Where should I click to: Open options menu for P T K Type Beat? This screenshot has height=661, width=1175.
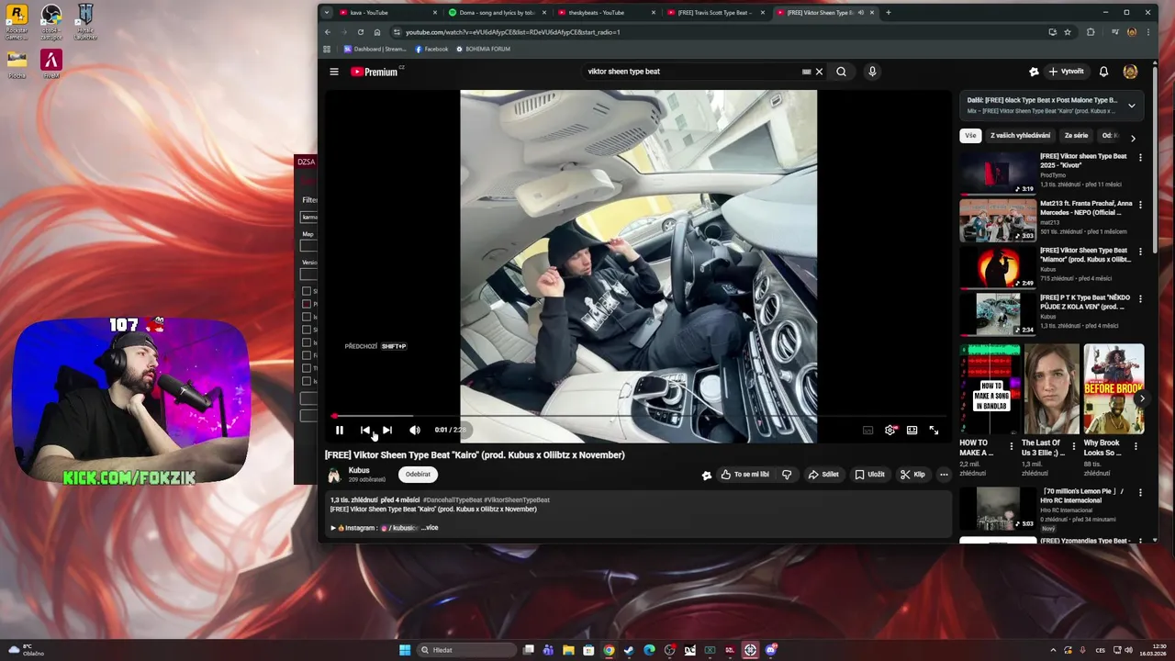click(x=1140, y=299)
